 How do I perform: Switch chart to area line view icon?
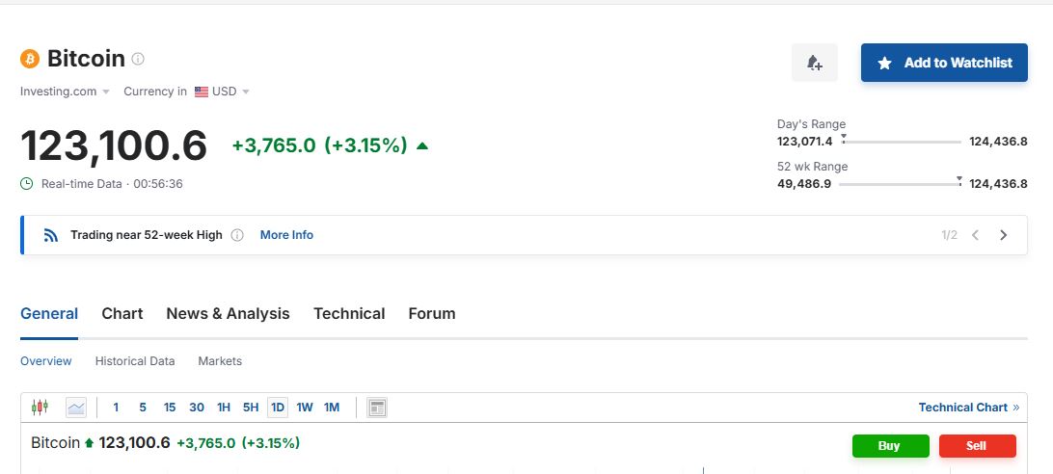click(x=76, y=407)
